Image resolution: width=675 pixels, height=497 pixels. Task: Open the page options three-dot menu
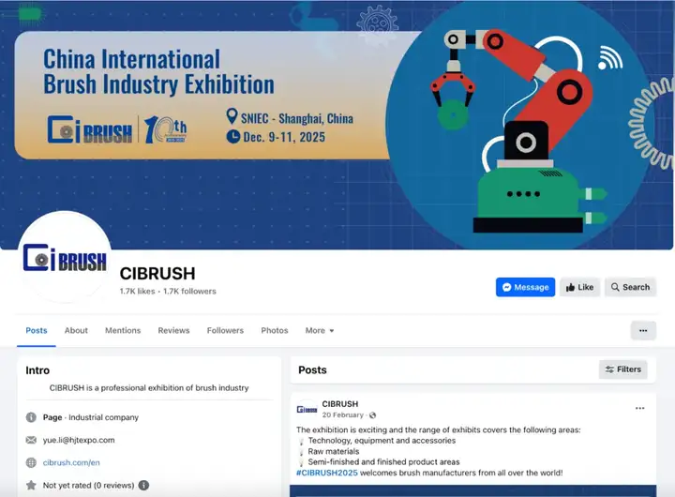point(643,331)
